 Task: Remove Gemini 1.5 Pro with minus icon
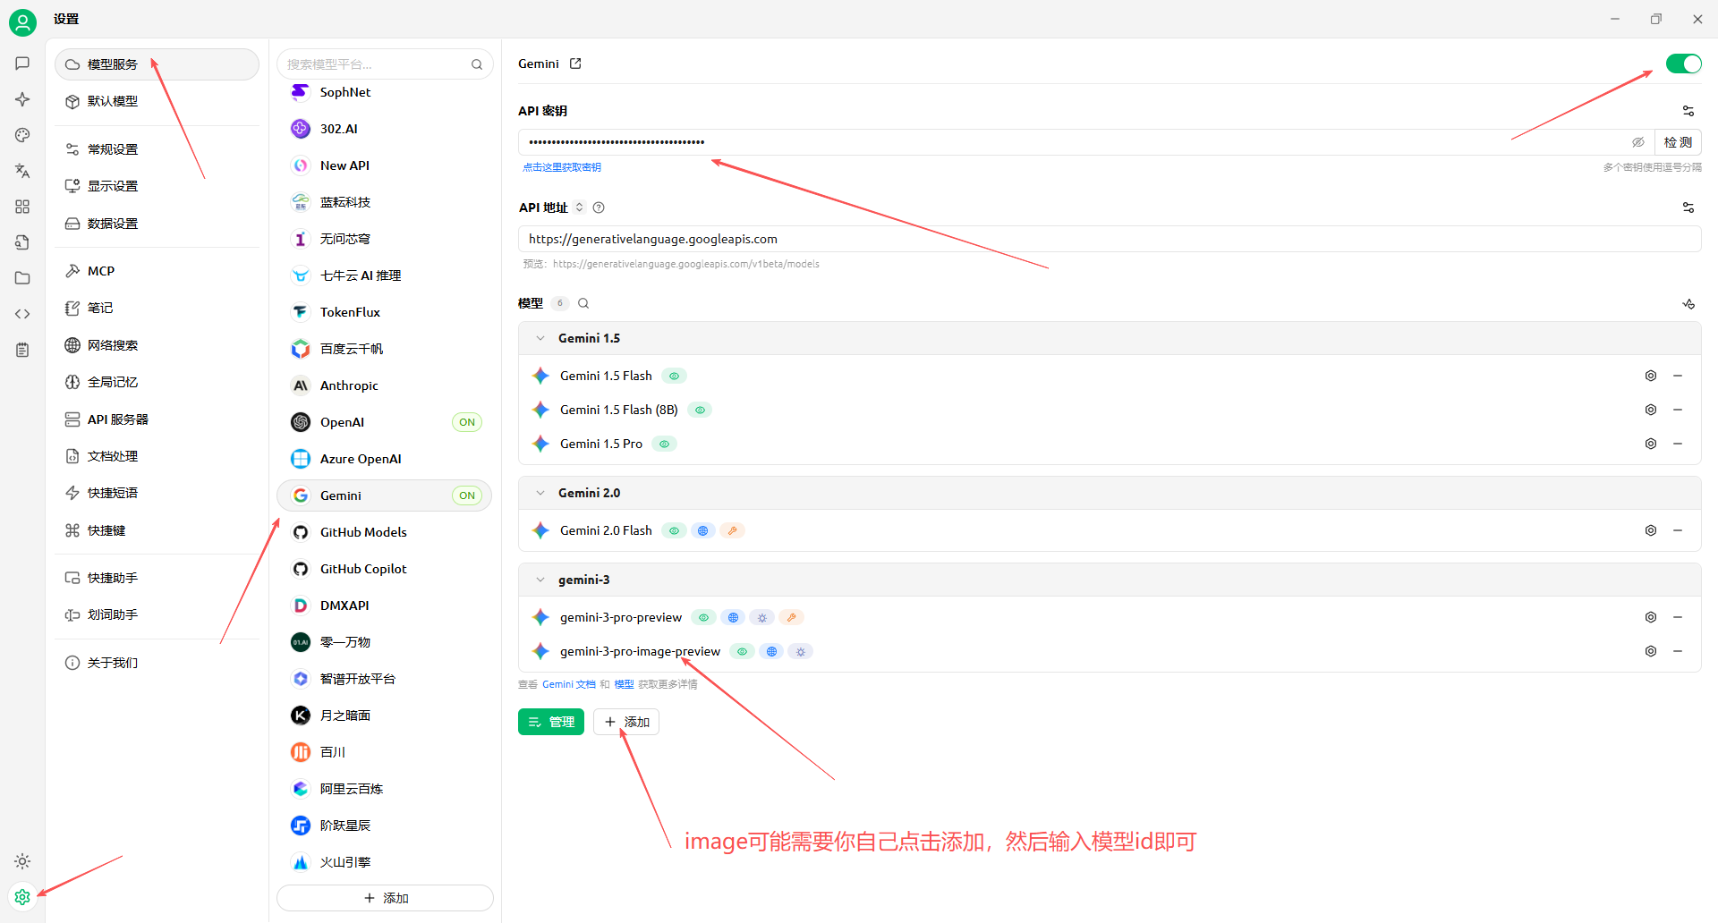click(x=1678, y=444)
